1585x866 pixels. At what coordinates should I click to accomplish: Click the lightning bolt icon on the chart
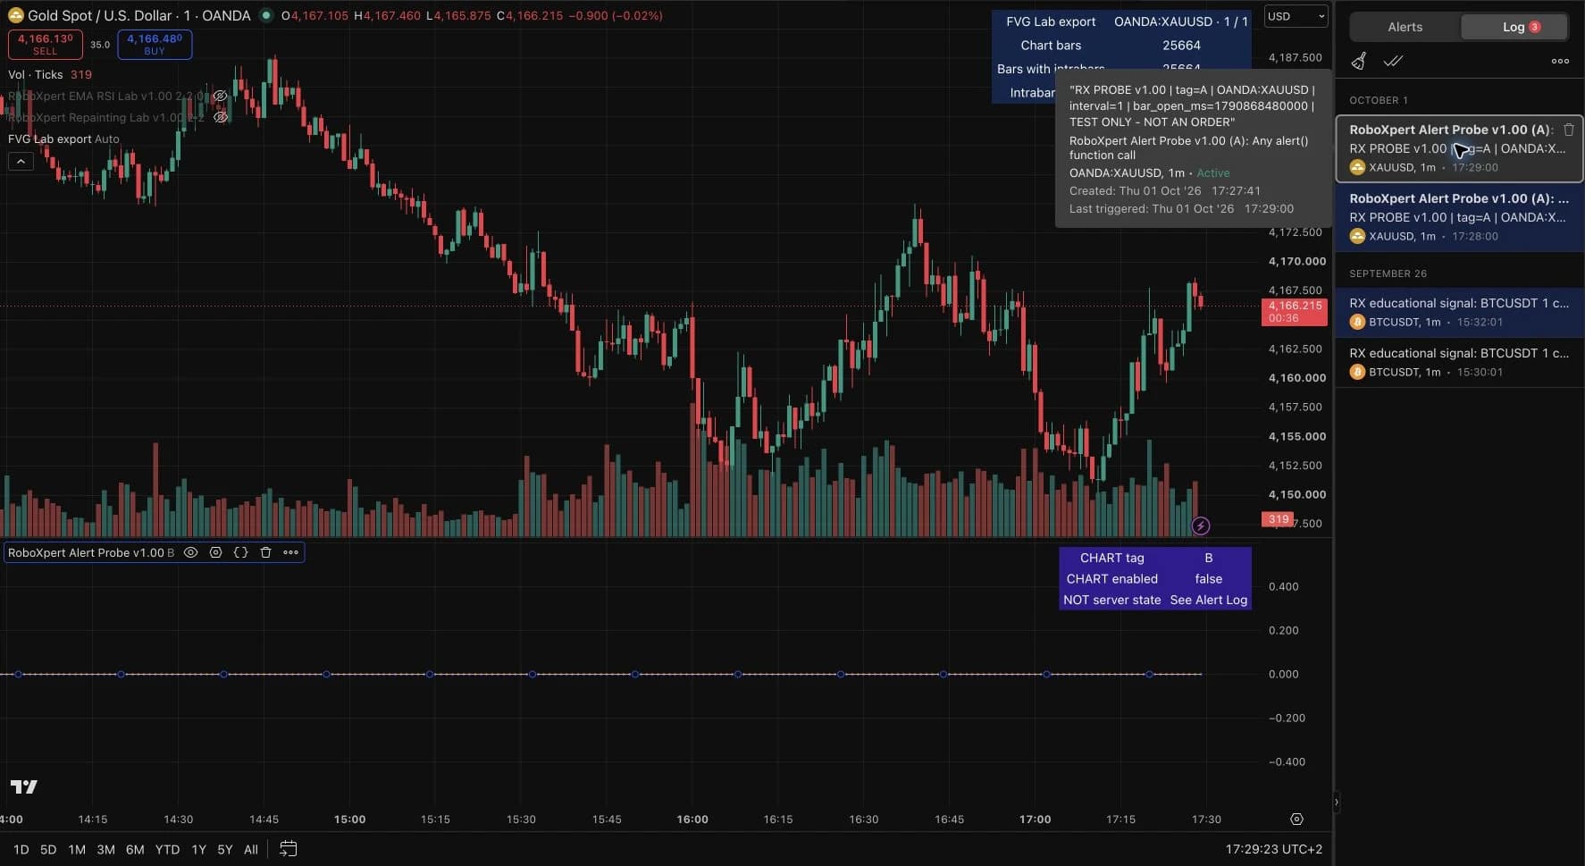point(1201,525)
